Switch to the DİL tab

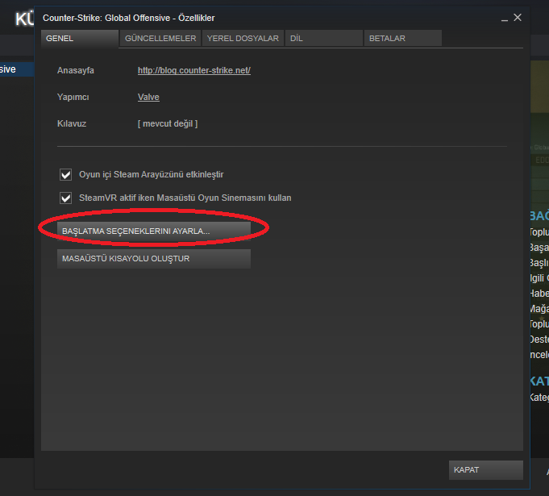[x=323, y=38]
